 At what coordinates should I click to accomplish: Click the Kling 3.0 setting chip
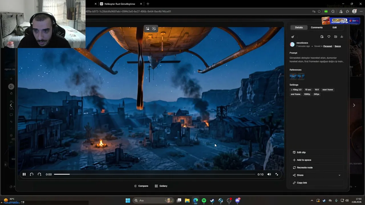[296, 90]
